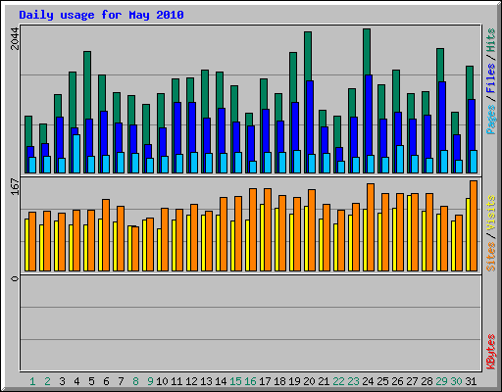
Task: Click day 28 on the x-axis
Action: tap(427, 381)
